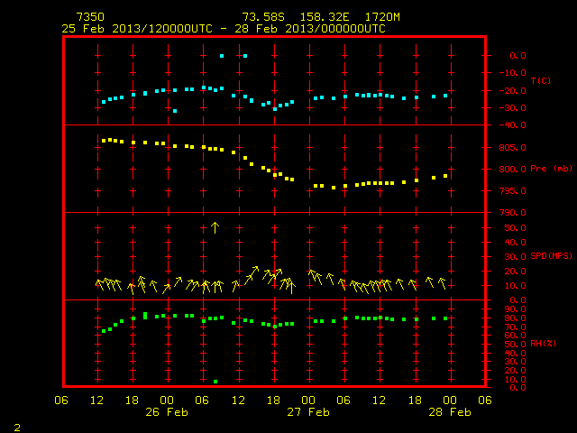Click the 158.32E longitude text

click(x=325, y=17)
